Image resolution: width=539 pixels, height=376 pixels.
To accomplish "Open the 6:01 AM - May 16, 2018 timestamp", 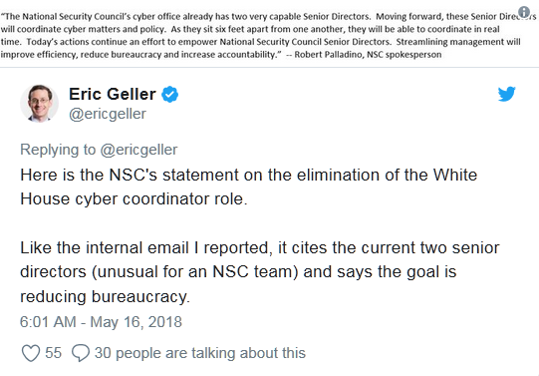I will coord(101,322).
